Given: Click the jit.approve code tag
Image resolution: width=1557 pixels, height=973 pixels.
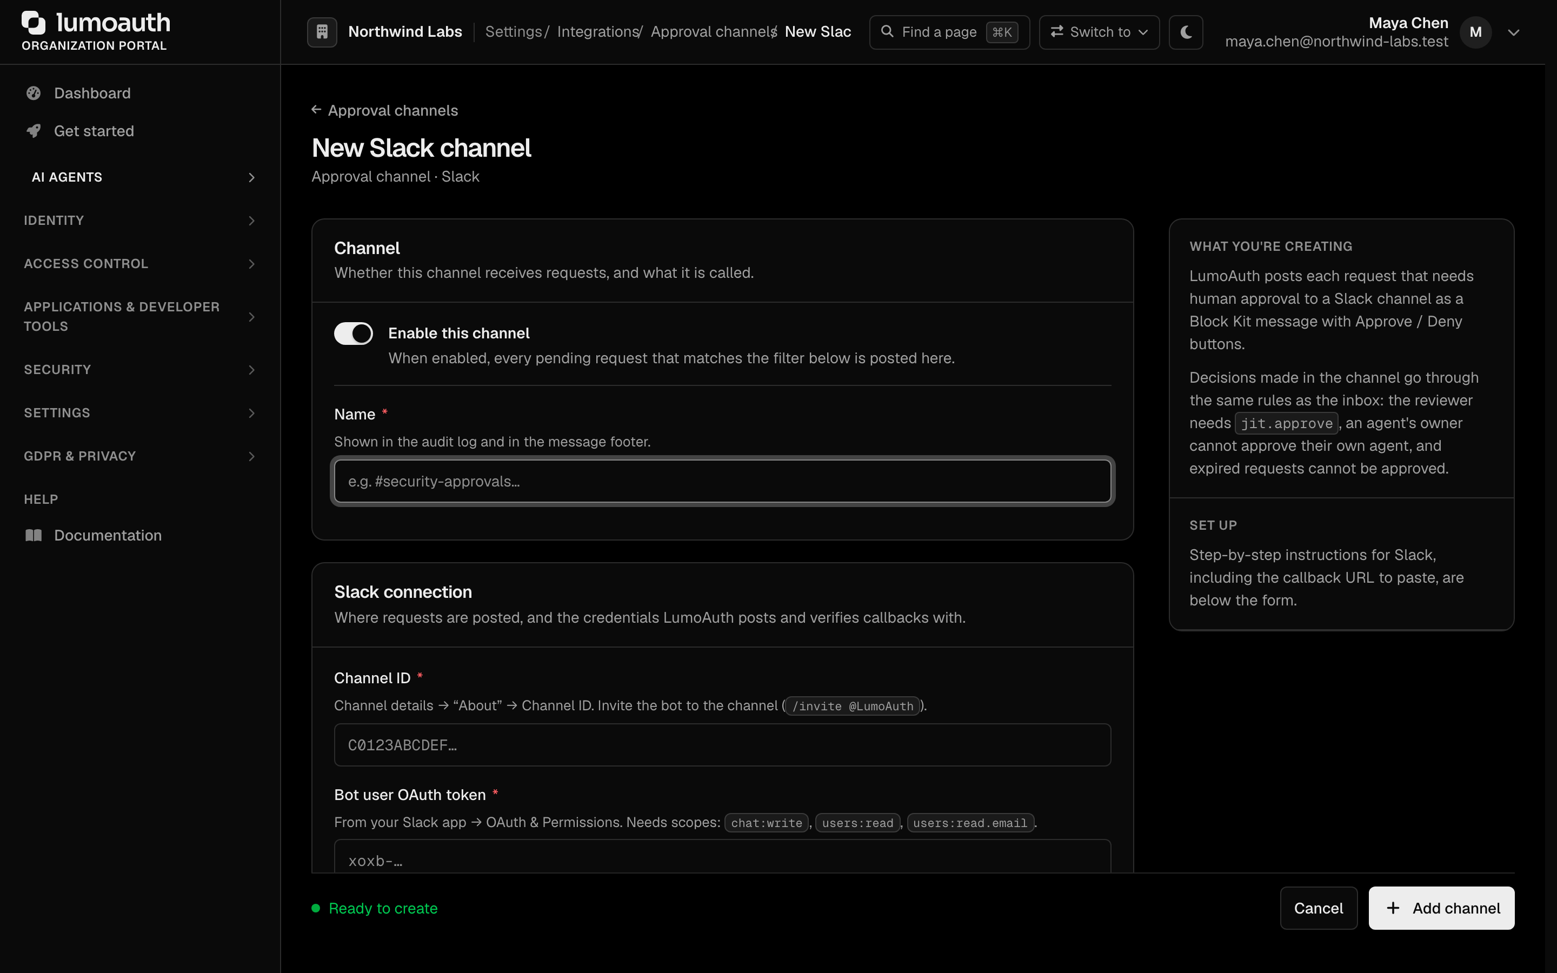Looking at the screenshot, I should tap(1287, 423).
